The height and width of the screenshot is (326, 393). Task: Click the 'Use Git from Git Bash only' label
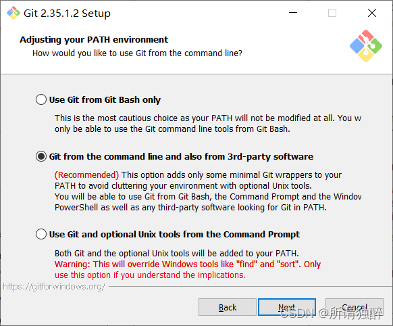tap(105, 99)
